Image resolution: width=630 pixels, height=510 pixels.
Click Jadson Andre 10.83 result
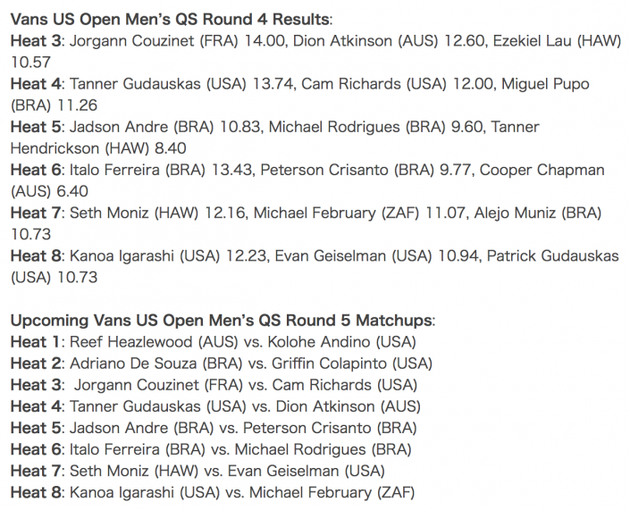coord(165,127)
